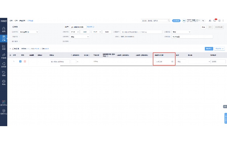The height and width of the screenshot is (144, 227).
Task: Open the vertical three-dots menu at top right
Action: point(223,21)
